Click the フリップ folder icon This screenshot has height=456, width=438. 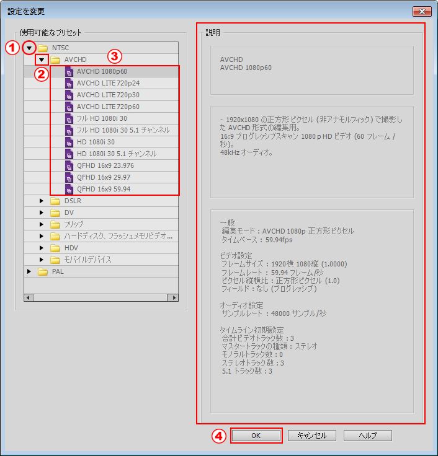(55, 224)
